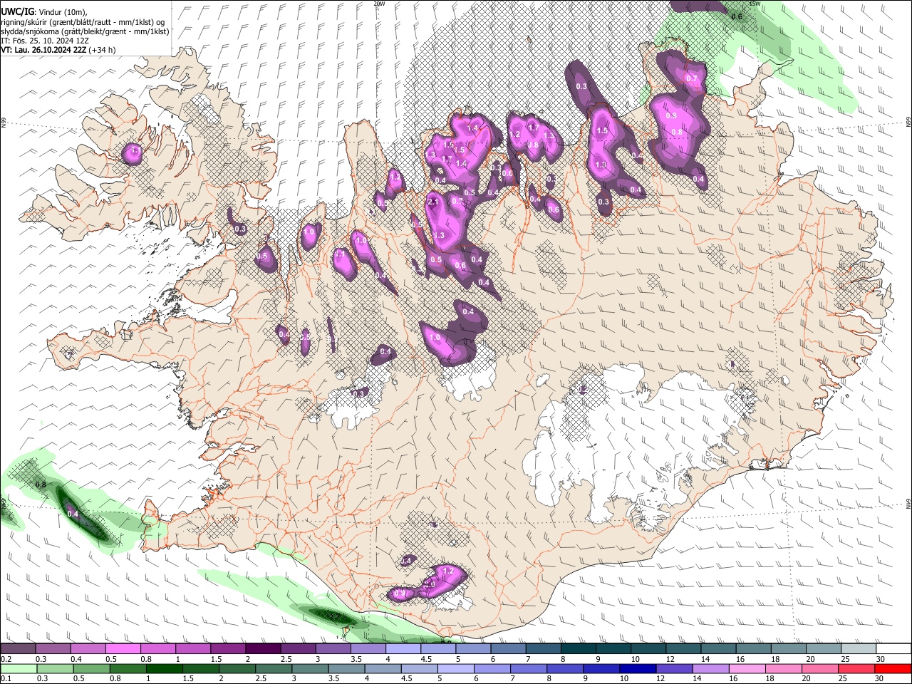The height and width of the screenshot is (684, 912).
Task: Click the 0.6 precipitation value at the top edge
Action: pos(737,16)
